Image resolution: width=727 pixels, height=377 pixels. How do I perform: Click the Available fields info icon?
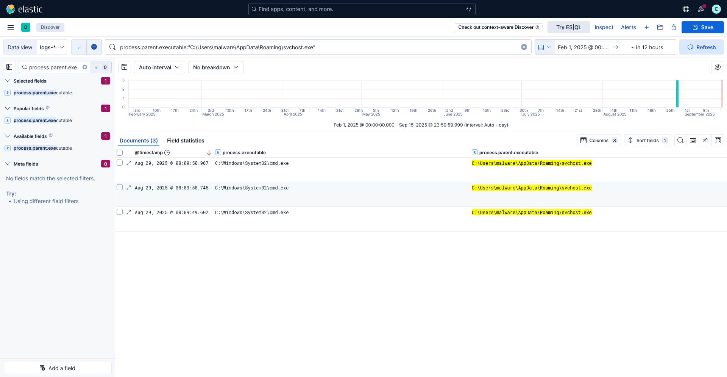coord(51,136)
